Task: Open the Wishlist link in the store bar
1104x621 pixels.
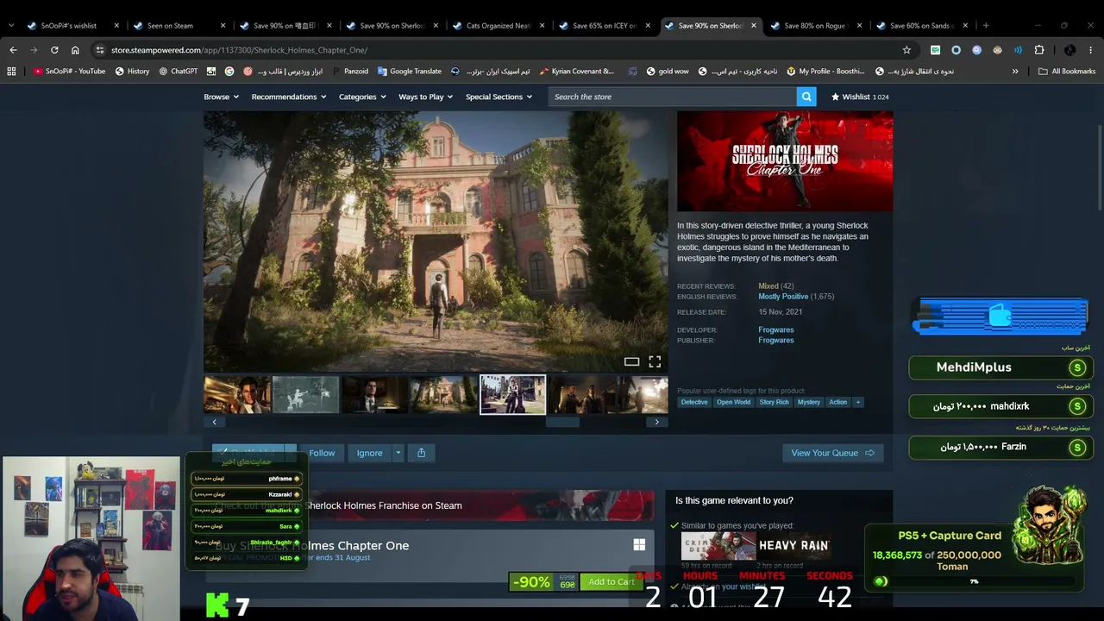Action: (x=859, y=97)
